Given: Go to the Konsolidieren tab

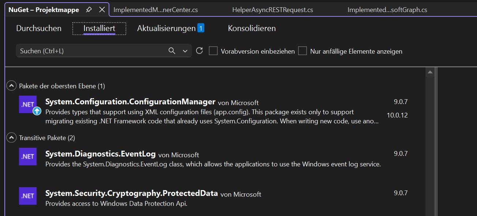Looking at the screenshot, I should pyautogui.click(x=252, y=28).
